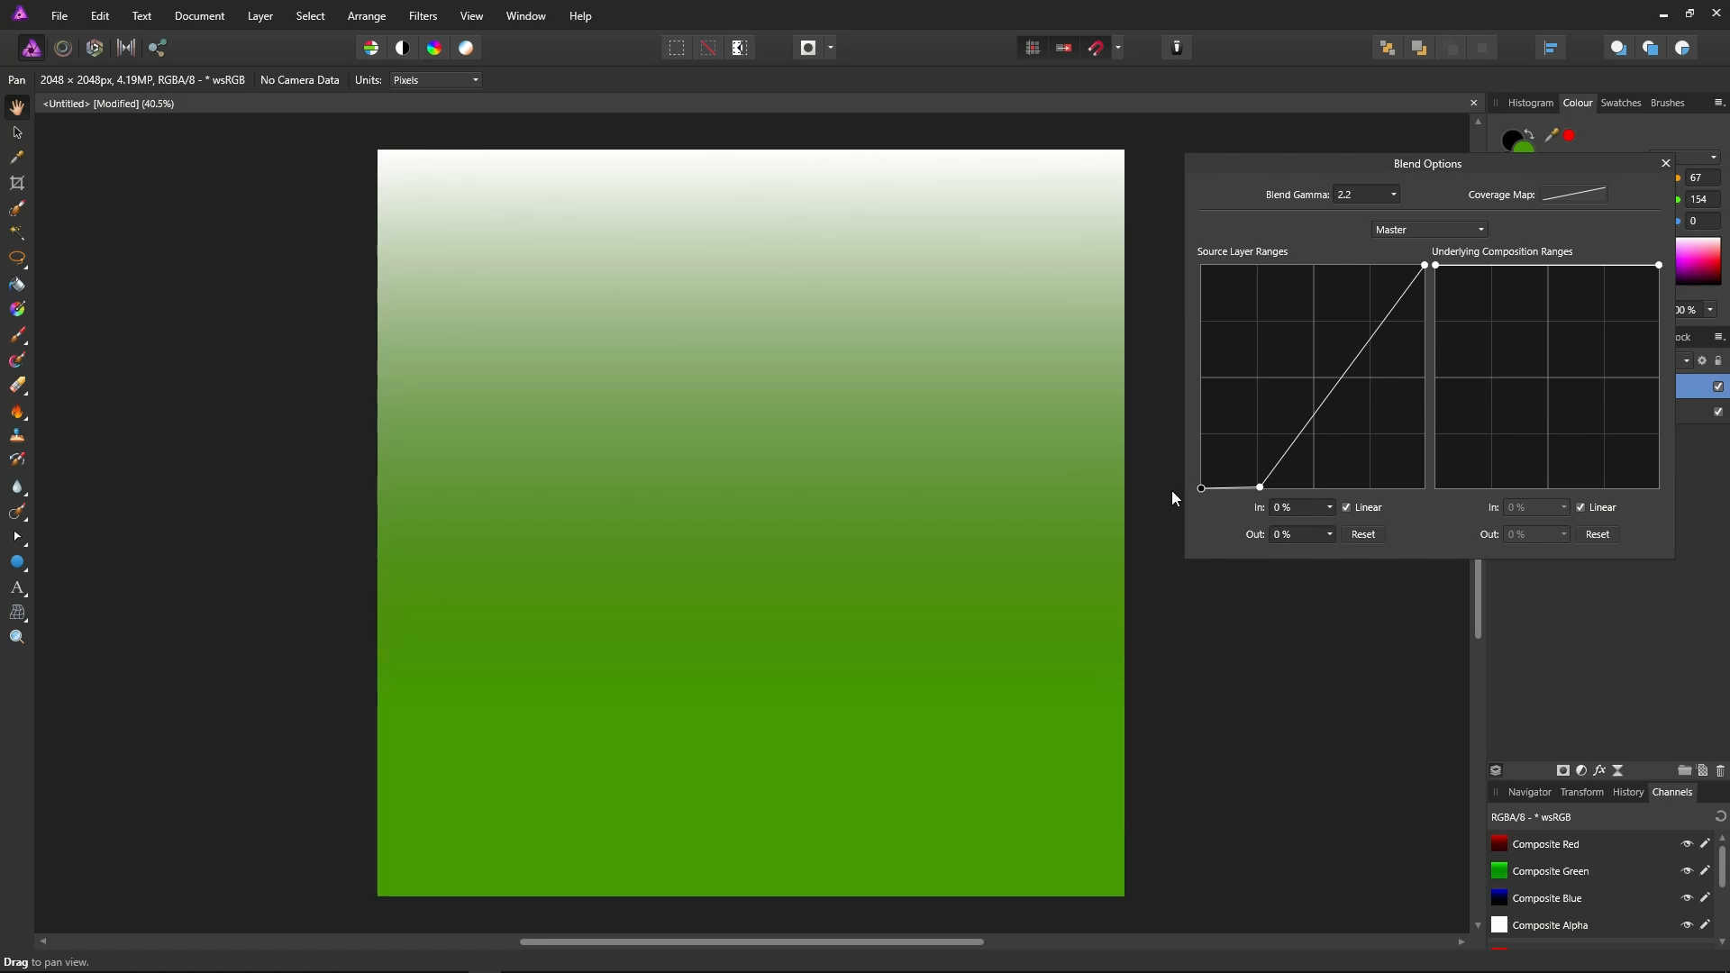This screenshot has width=1730, height=973.
Task: Reset the Source Layer Ranges curve
Action: pos(1362,534)
